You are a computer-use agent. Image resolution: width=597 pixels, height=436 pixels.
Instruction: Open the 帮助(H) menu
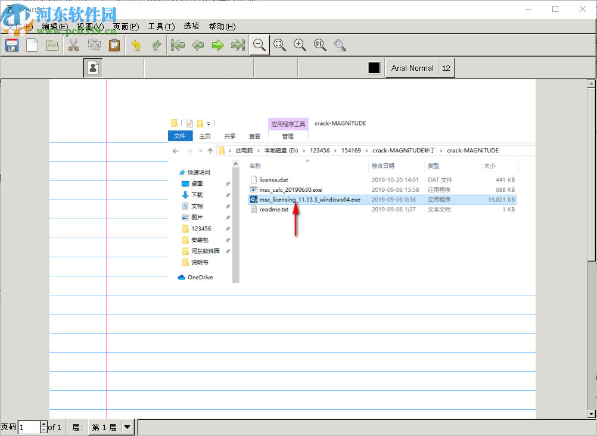222,27
